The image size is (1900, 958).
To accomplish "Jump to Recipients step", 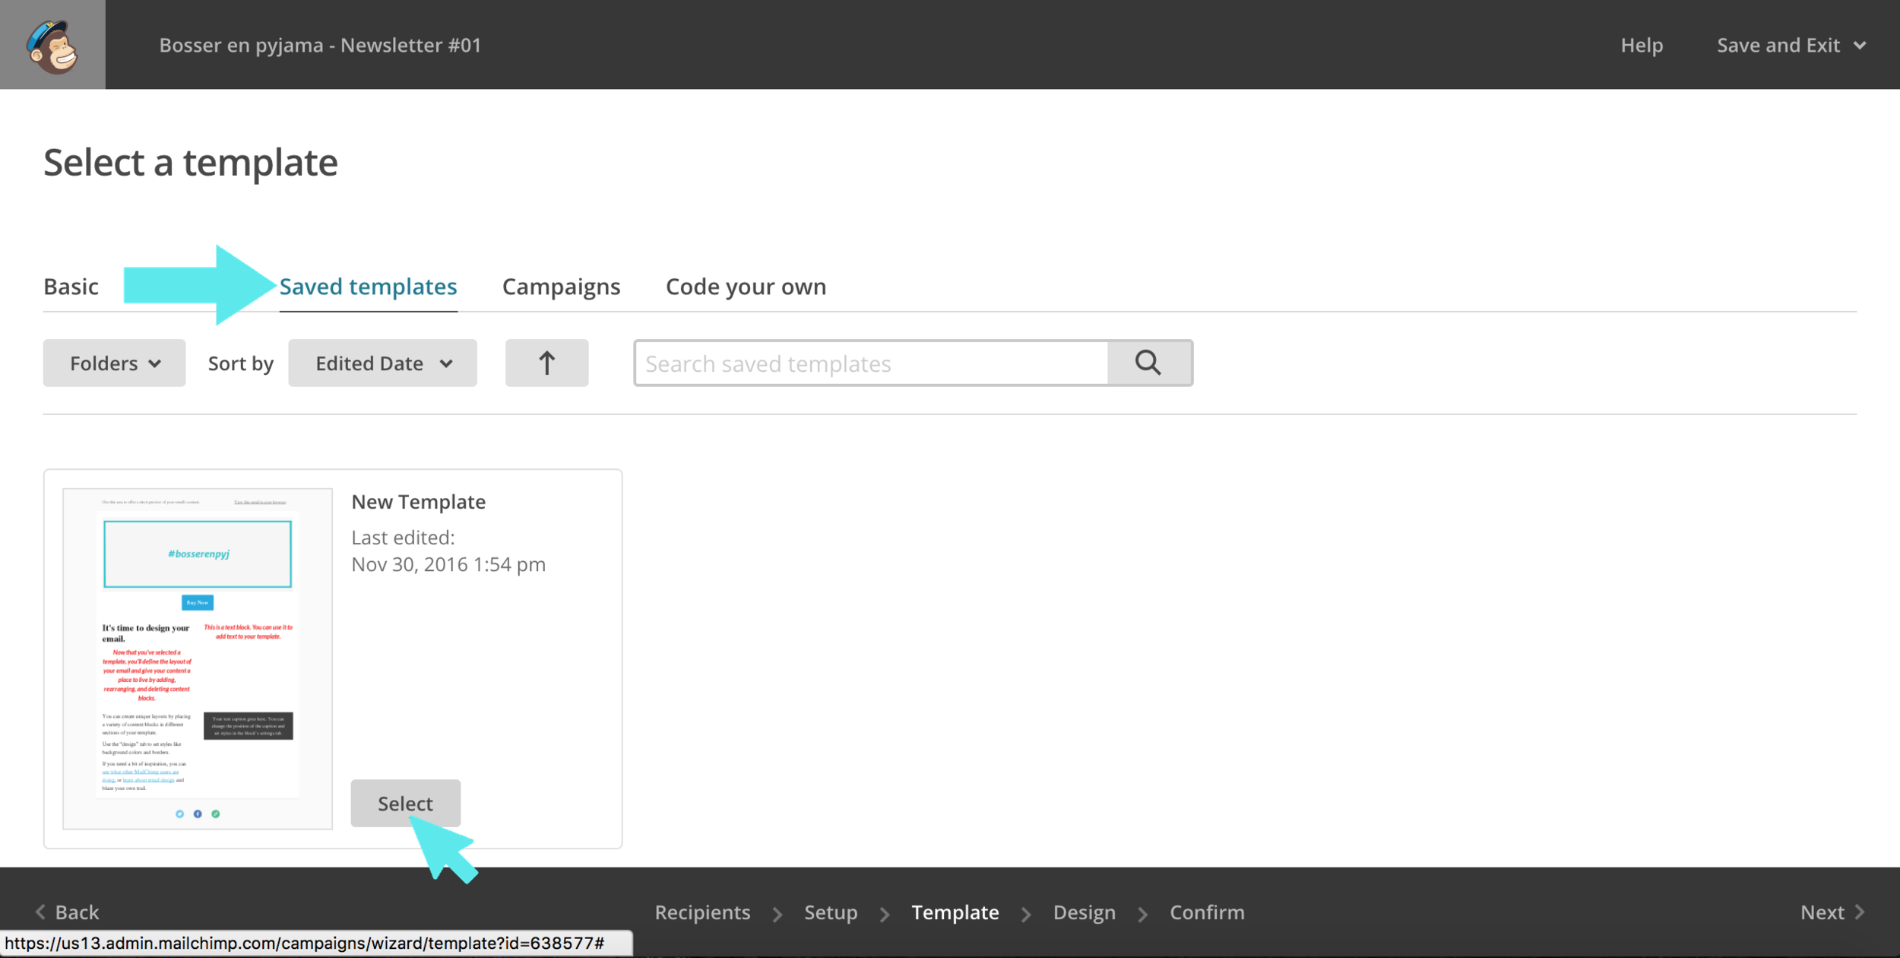I will coord(702,912).
